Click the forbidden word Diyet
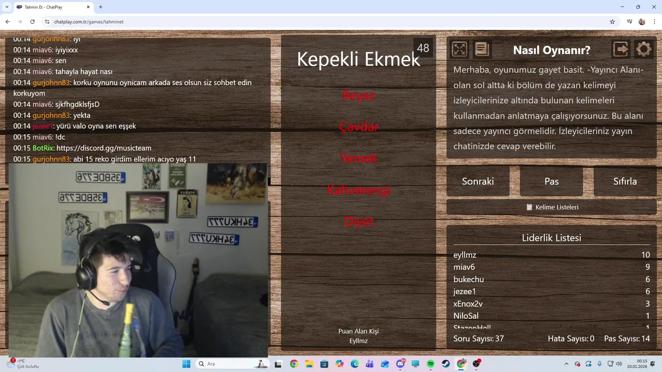The image size is (662, 372). (x=358, y=221)
